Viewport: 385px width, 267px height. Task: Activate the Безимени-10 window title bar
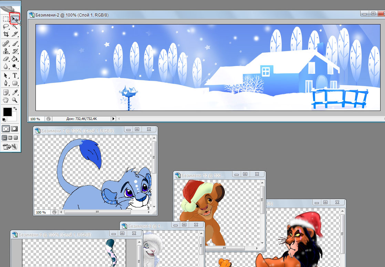point(202,175)
